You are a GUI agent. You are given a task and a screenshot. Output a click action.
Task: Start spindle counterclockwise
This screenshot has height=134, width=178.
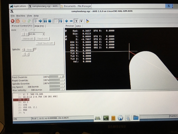[x=23, y=50]
